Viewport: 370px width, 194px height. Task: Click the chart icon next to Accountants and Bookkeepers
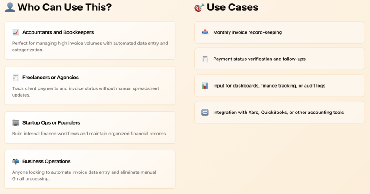16,32
